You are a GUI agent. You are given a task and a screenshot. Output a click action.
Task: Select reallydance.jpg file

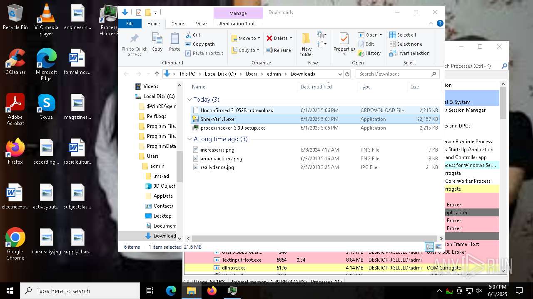(314, 167)
